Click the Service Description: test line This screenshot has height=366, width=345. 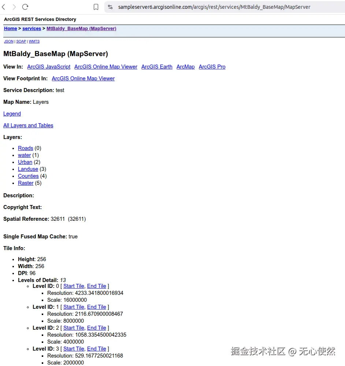pyautogui.click(x=34, y=90)
